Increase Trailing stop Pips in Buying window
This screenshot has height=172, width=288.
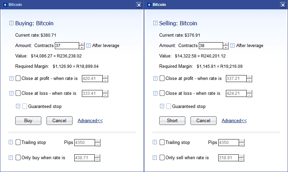pyautogui.click(x=98, y=141)
